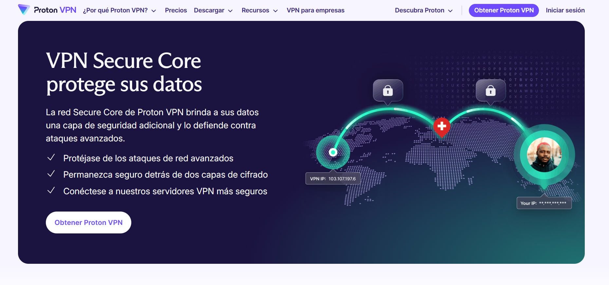
Task: Click text Protéjase de los ataques de red avanzados
Action: point(148,158)
